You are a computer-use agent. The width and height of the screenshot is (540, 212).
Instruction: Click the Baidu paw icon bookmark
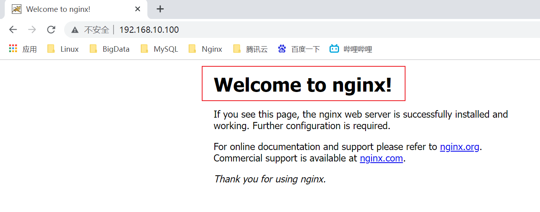pos(282,49)
